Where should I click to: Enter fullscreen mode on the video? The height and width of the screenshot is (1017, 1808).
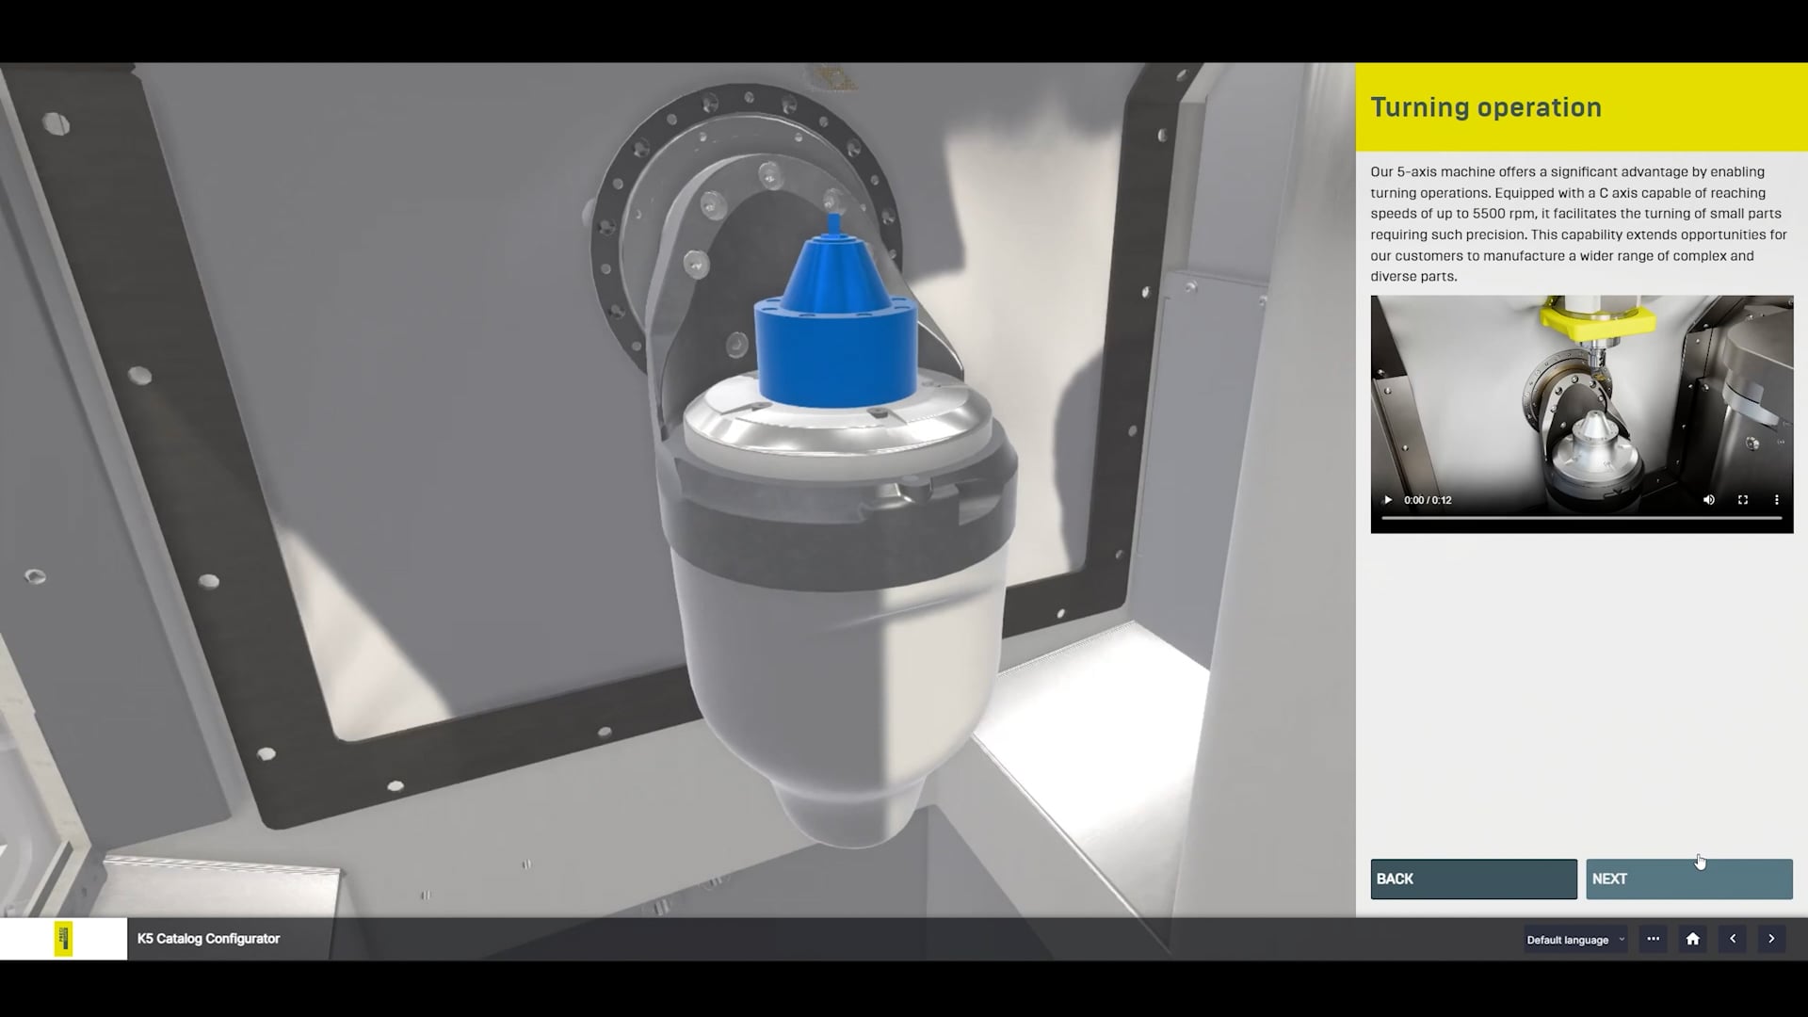point(1742,500)
